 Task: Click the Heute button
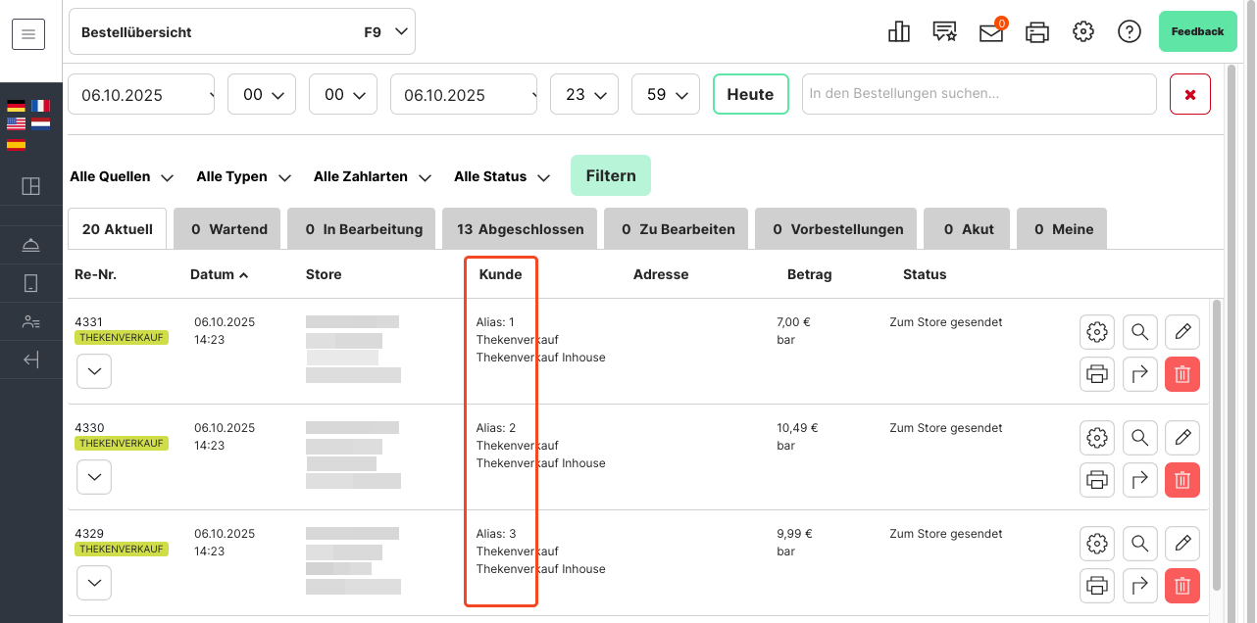coord(750,95)
